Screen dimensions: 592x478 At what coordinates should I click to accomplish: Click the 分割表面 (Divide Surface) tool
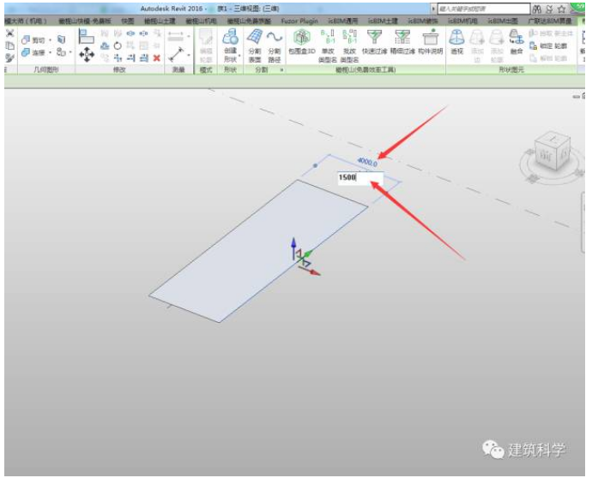point(255,45)
